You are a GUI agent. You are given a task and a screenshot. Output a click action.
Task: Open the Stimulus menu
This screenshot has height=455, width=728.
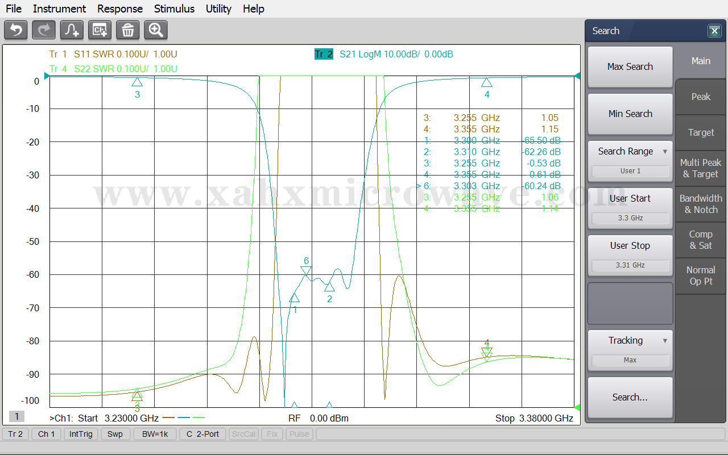tap(174, 9)
